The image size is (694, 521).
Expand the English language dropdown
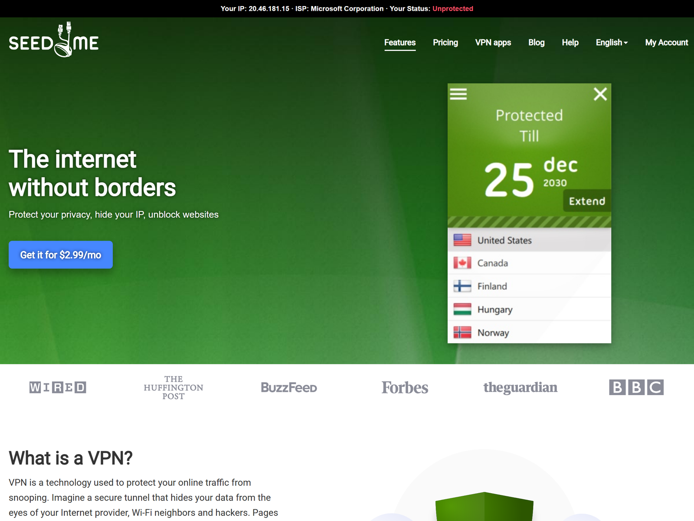pos(612,43)
